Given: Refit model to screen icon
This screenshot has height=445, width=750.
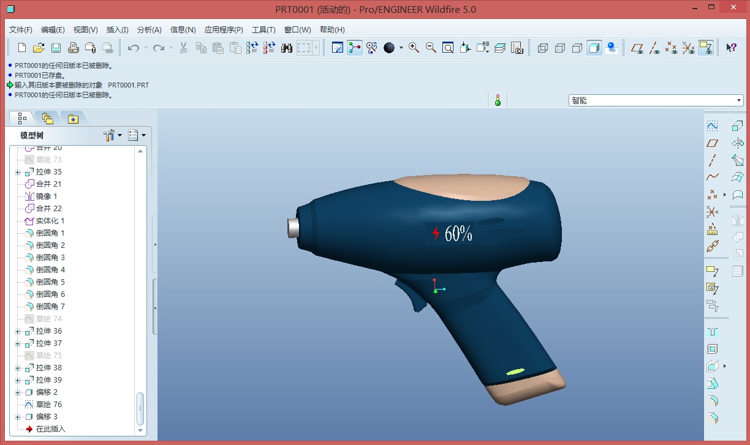Looking at the screenshot, I should (x=448, y=48).
